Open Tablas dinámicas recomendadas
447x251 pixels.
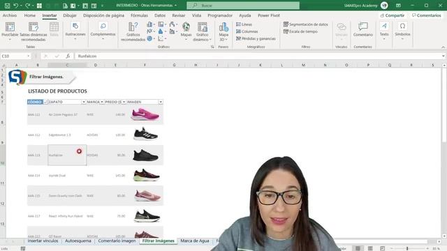coord(34,31)
